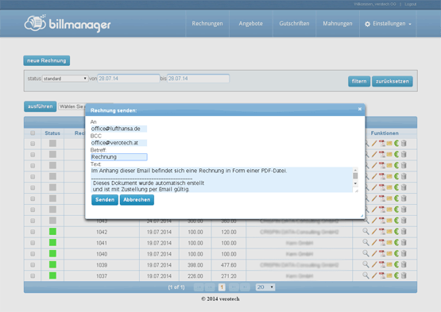Click the magnifier icon for invoice 1042

366,232
